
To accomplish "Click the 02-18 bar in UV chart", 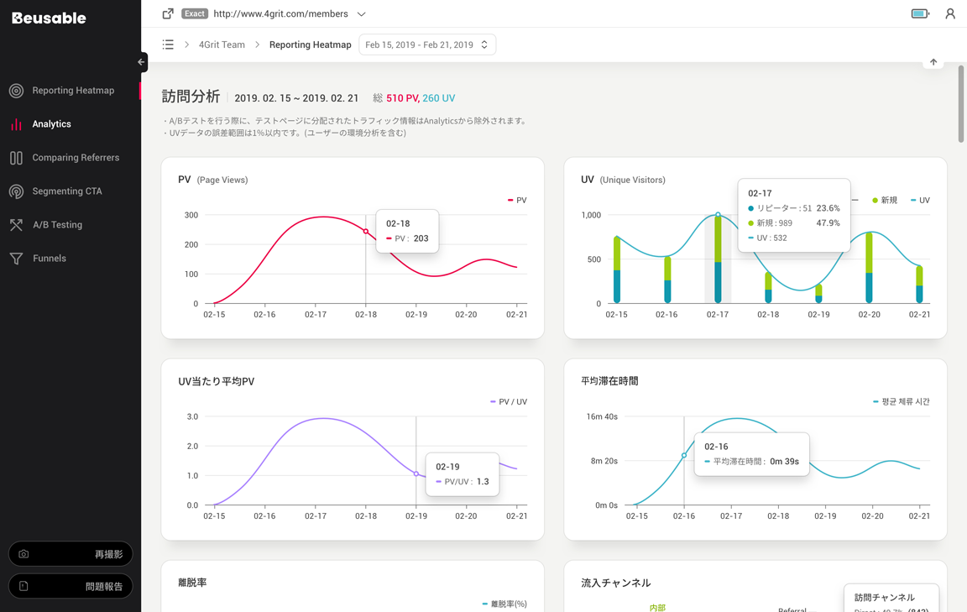I will coord(768,287).
